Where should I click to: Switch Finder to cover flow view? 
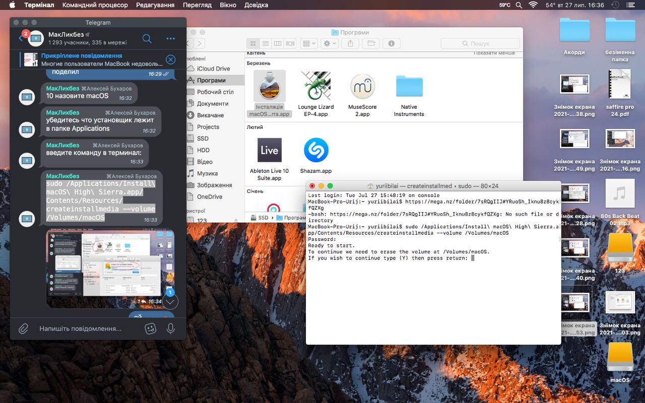click(x=290, y=43)
